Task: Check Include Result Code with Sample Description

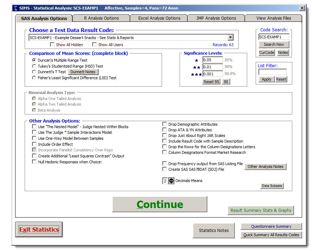Action: click(x=164, y=141)
